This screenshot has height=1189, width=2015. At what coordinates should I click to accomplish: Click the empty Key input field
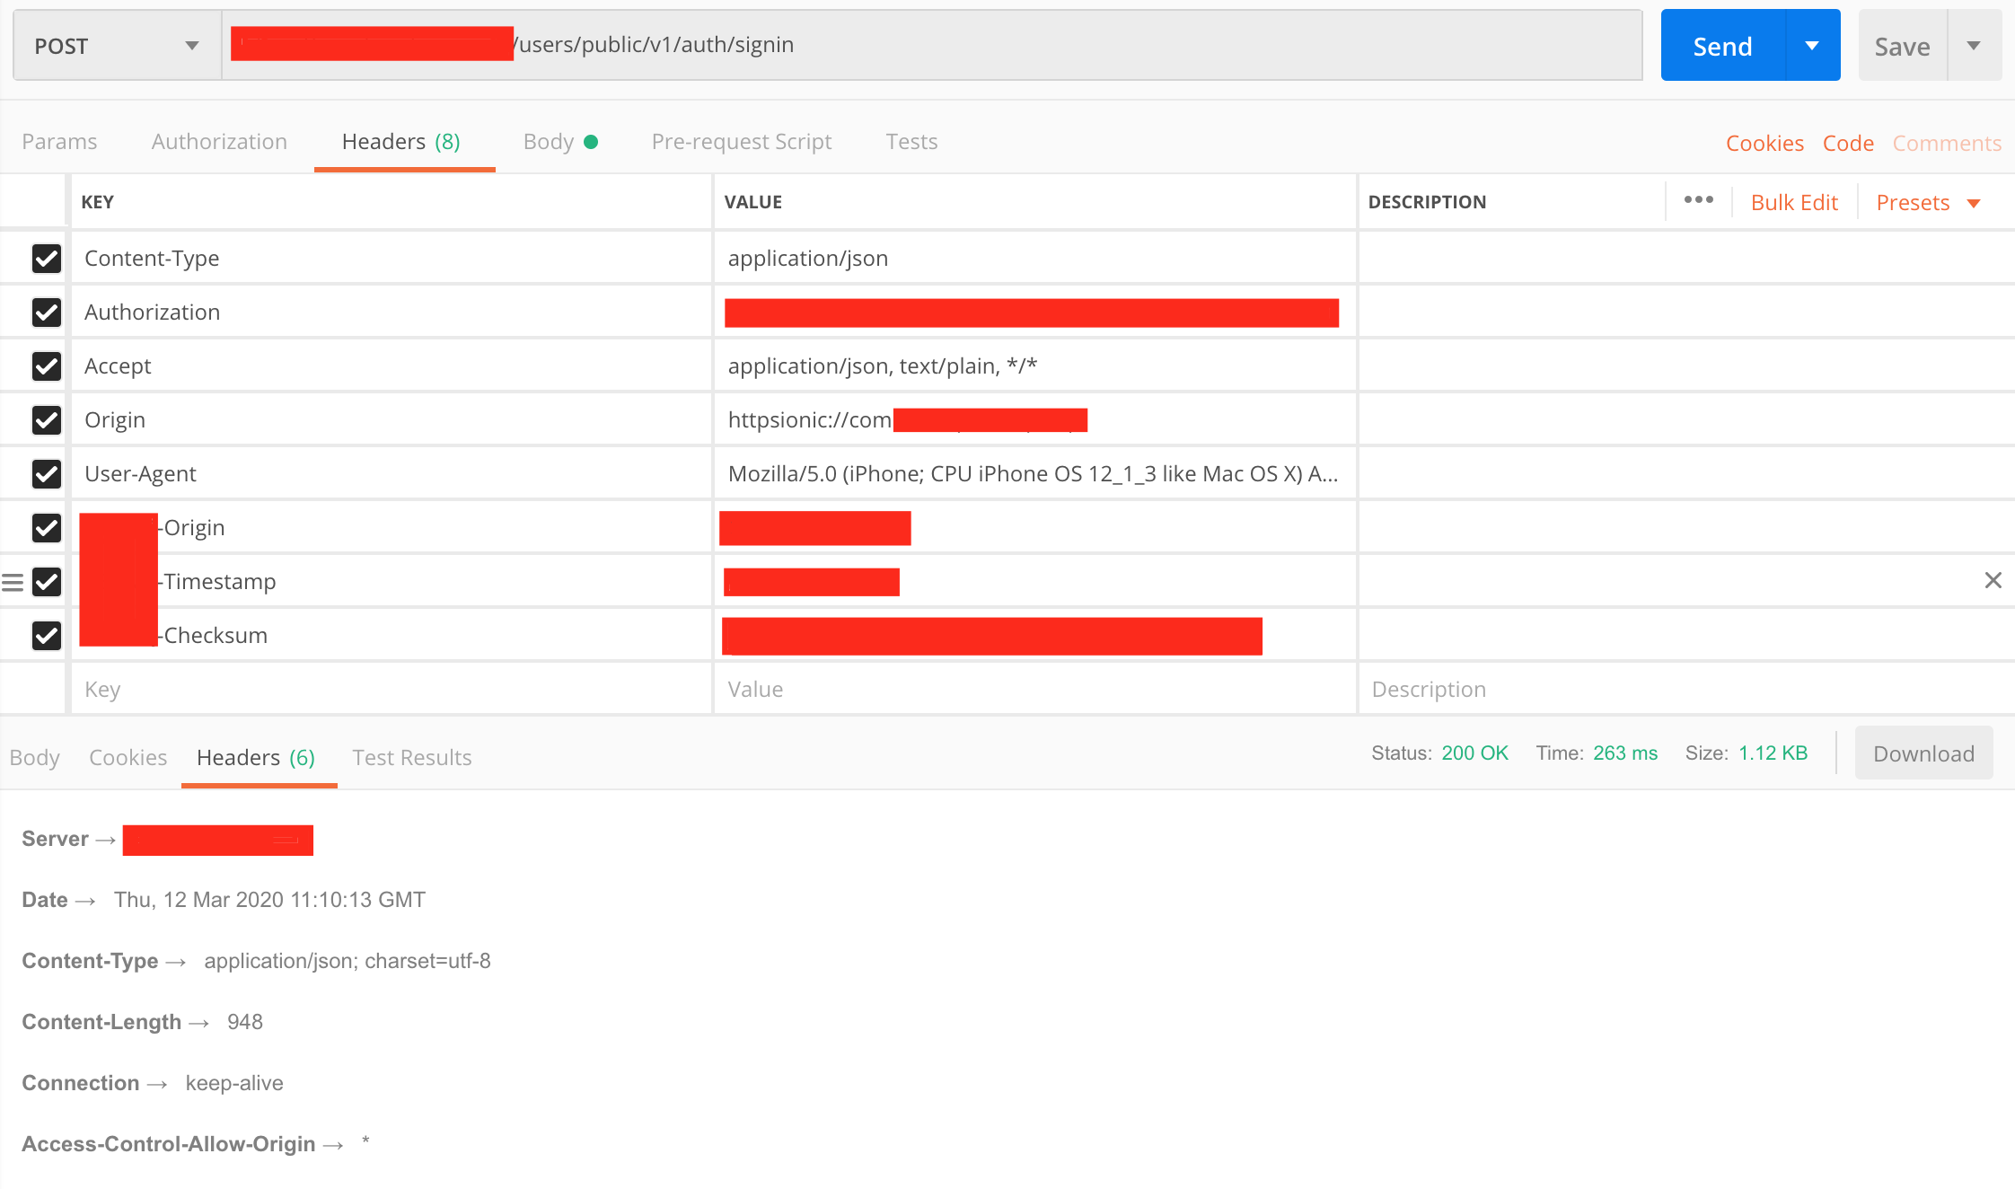tap(359, 688)
